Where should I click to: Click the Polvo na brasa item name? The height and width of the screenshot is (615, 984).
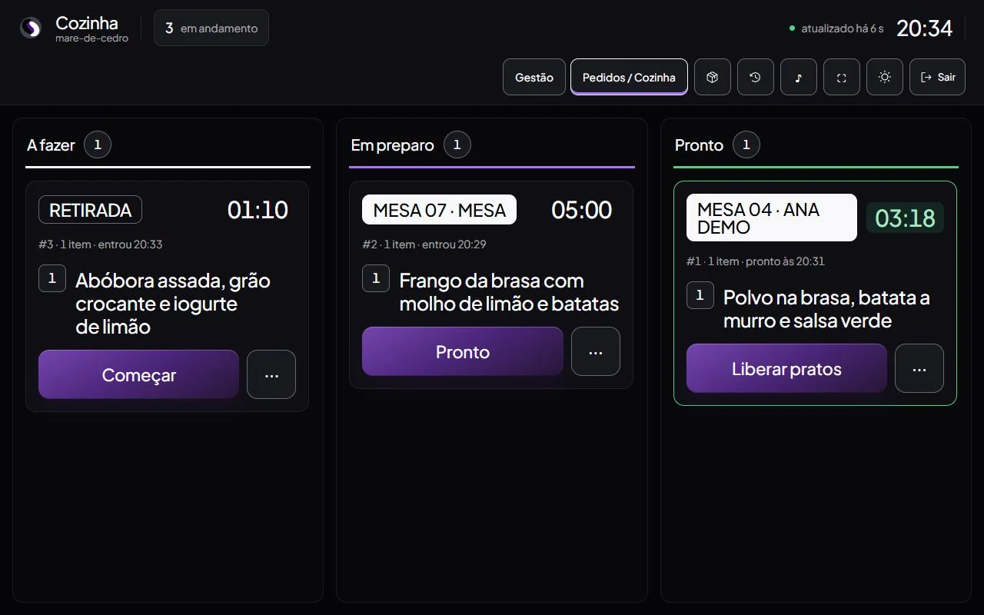pyautogui.click(x=826, y=309)
